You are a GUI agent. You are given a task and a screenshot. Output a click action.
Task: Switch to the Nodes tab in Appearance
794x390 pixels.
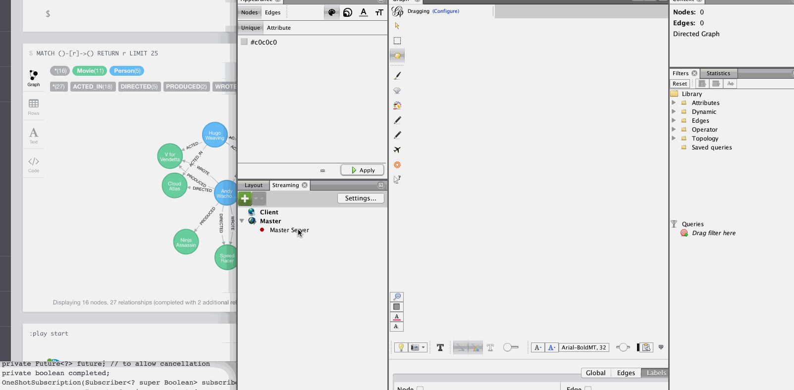[250, 12]
